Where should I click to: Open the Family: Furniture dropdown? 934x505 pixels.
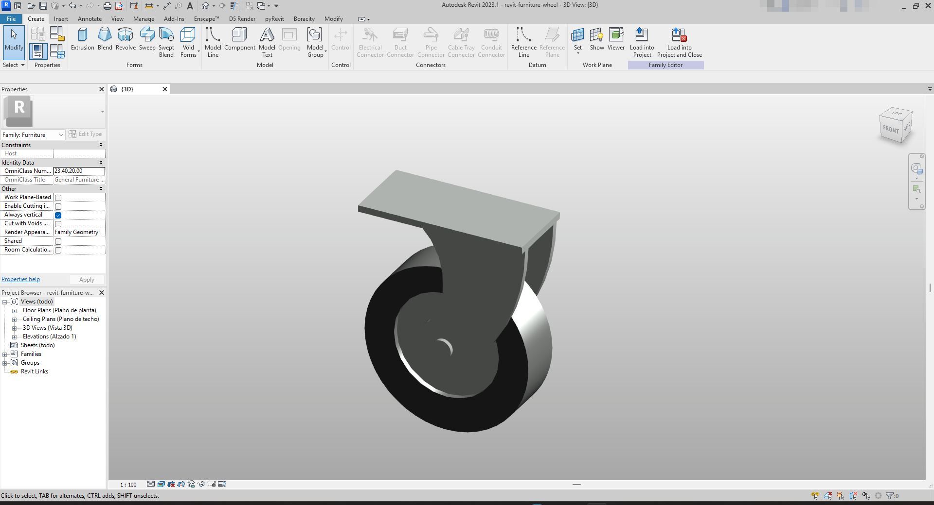[33, 135]
